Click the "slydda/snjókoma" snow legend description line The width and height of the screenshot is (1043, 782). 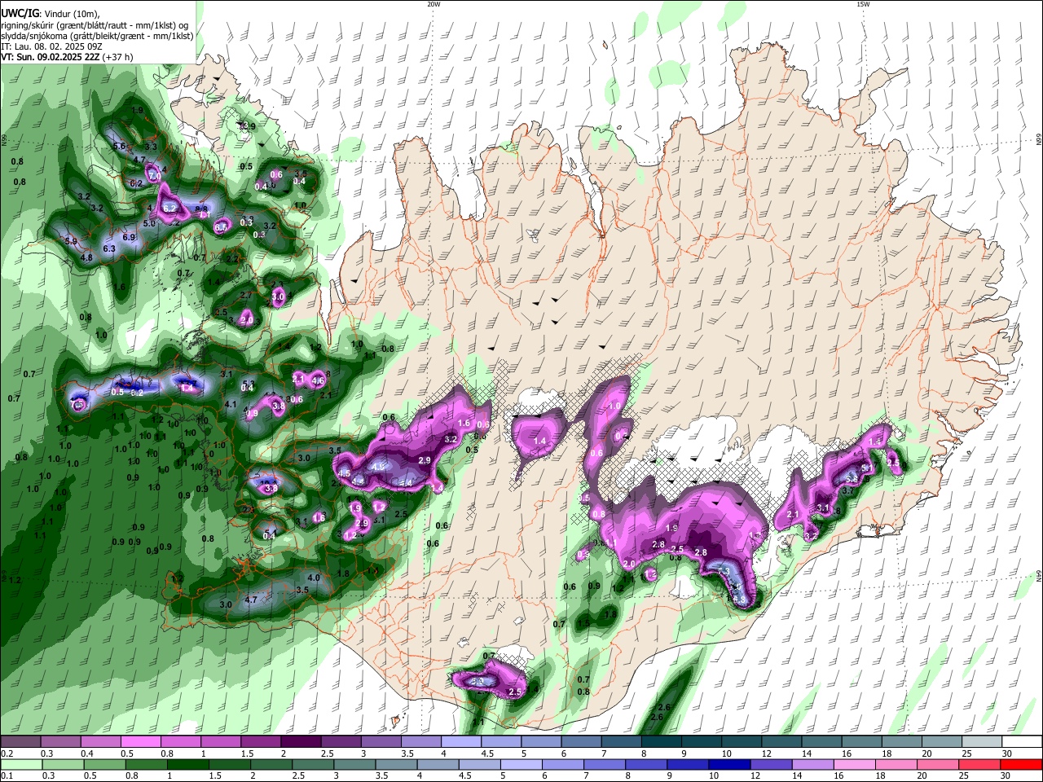point(97,36)
